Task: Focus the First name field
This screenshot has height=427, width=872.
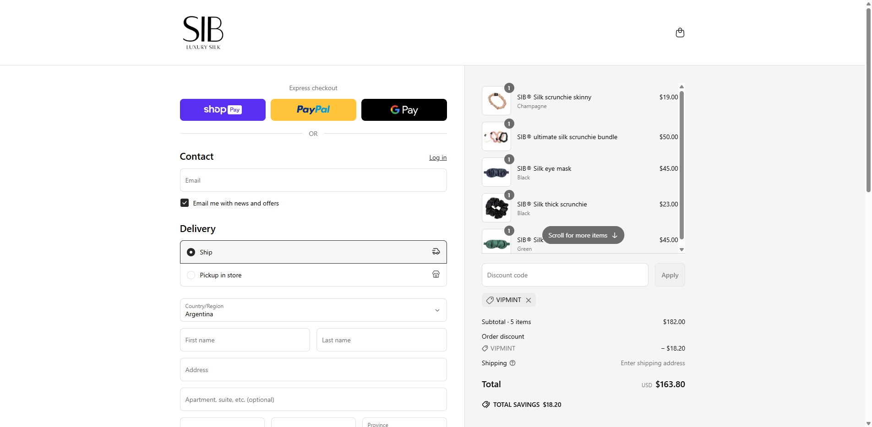Action: tap(245, 340)
